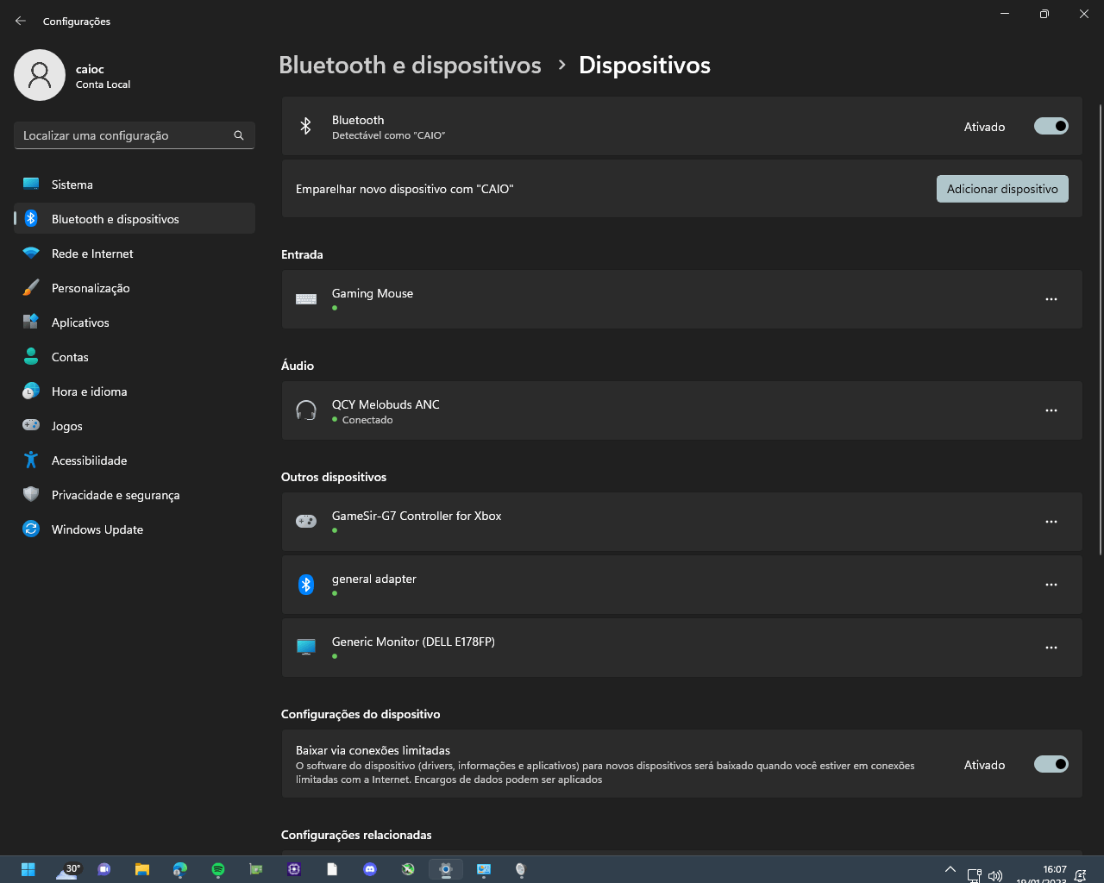1104x883 pixels.
Task: Click the Bluetooth symbol in Bluetooth card
Action: coord(305,126)
